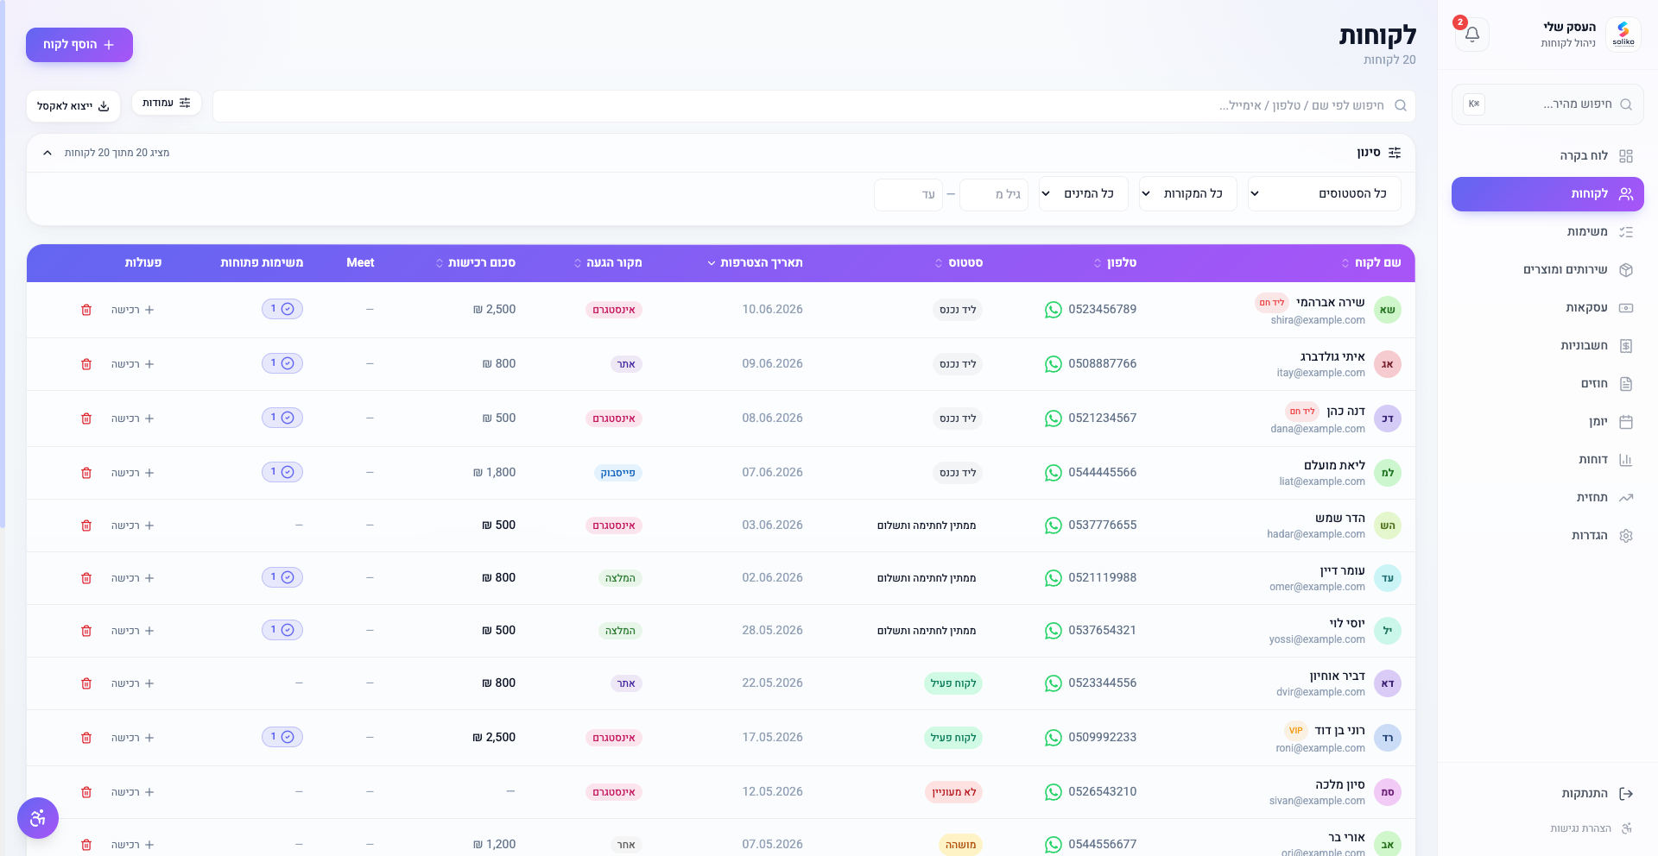Click trash icon in דנה כהן row
1658x856 pixels.
click(x=86, y=419)
